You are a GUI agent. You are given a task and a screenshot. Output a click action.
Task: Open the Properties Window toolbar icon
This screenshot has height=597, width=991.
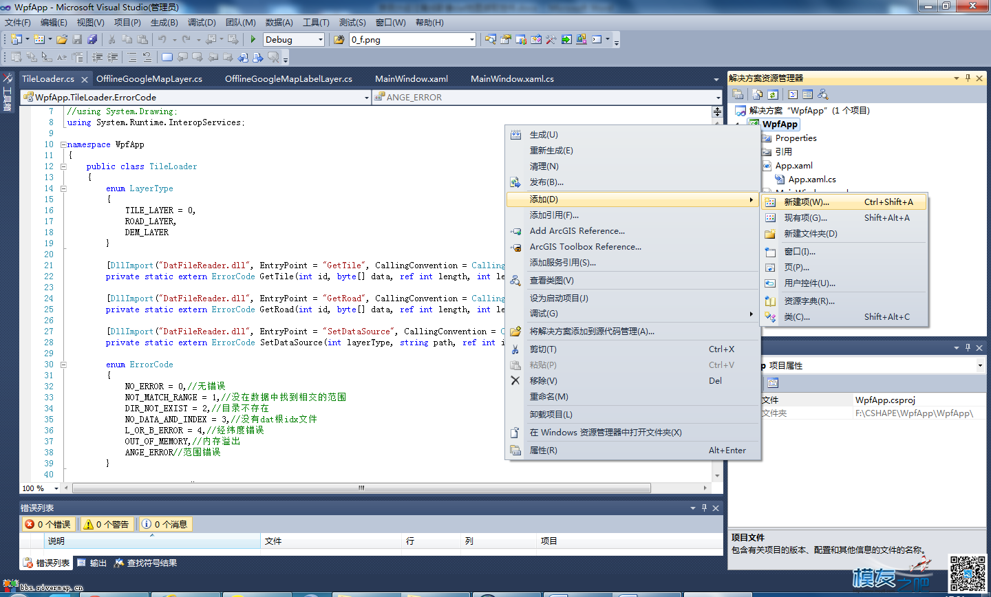(506, 39)
